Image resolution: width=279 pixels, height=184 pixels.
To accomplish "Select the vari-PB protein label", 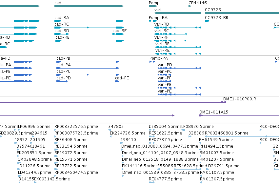I will pos(164,85).
